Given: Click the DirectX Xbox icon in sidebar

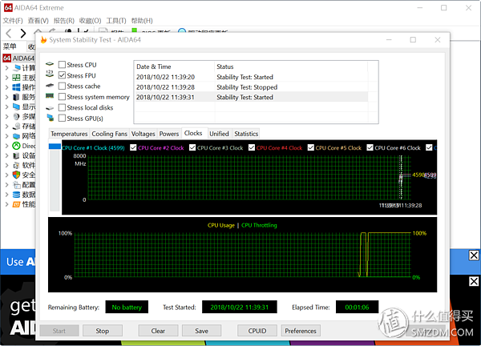Looking at the screenshot, I should pyautogui.click(x=15, y=146).
